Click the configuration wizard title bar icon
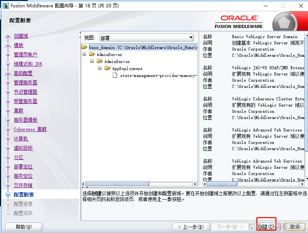This screenshot has width=308, height=233. coord(5,6)
